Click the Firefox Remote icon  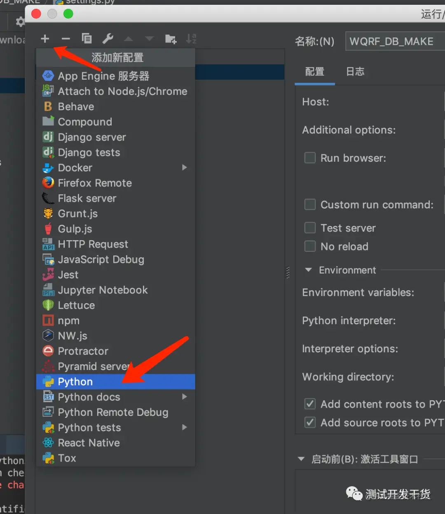(48, 183)
